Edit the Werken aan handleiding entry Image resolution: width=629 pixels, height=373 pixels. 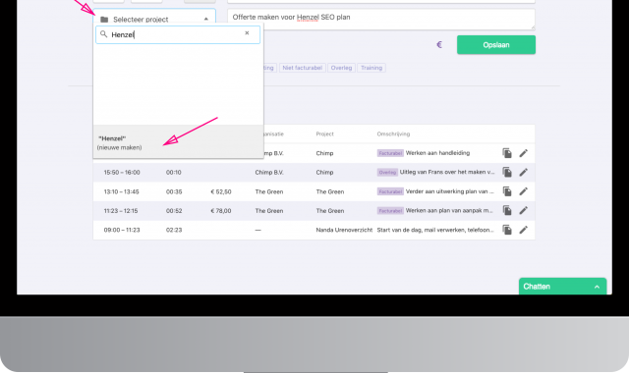click(x=524, y=153)
